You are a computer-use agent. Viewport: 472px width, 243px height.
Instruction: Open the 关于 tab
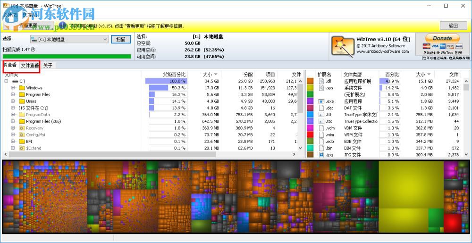(48, 66)
